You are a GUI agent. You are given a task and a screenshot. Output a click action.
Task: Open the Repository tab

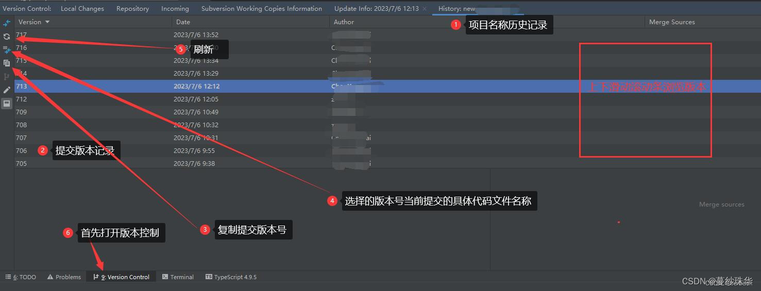click(132, 8)
